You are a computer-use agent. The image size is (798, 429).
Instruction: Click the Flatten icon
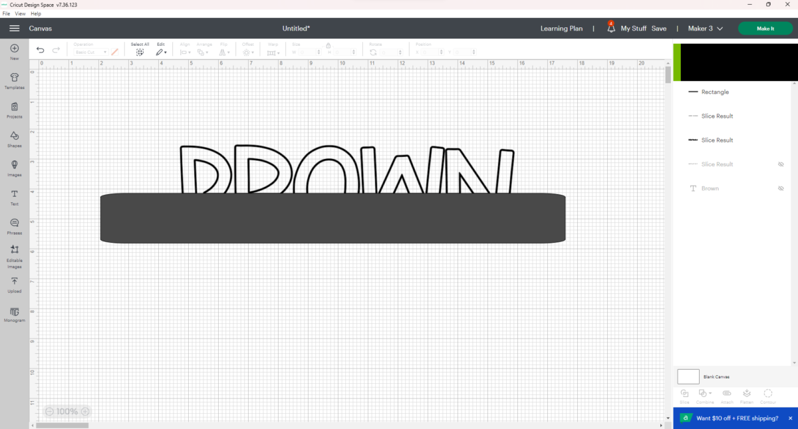point(747,394)
